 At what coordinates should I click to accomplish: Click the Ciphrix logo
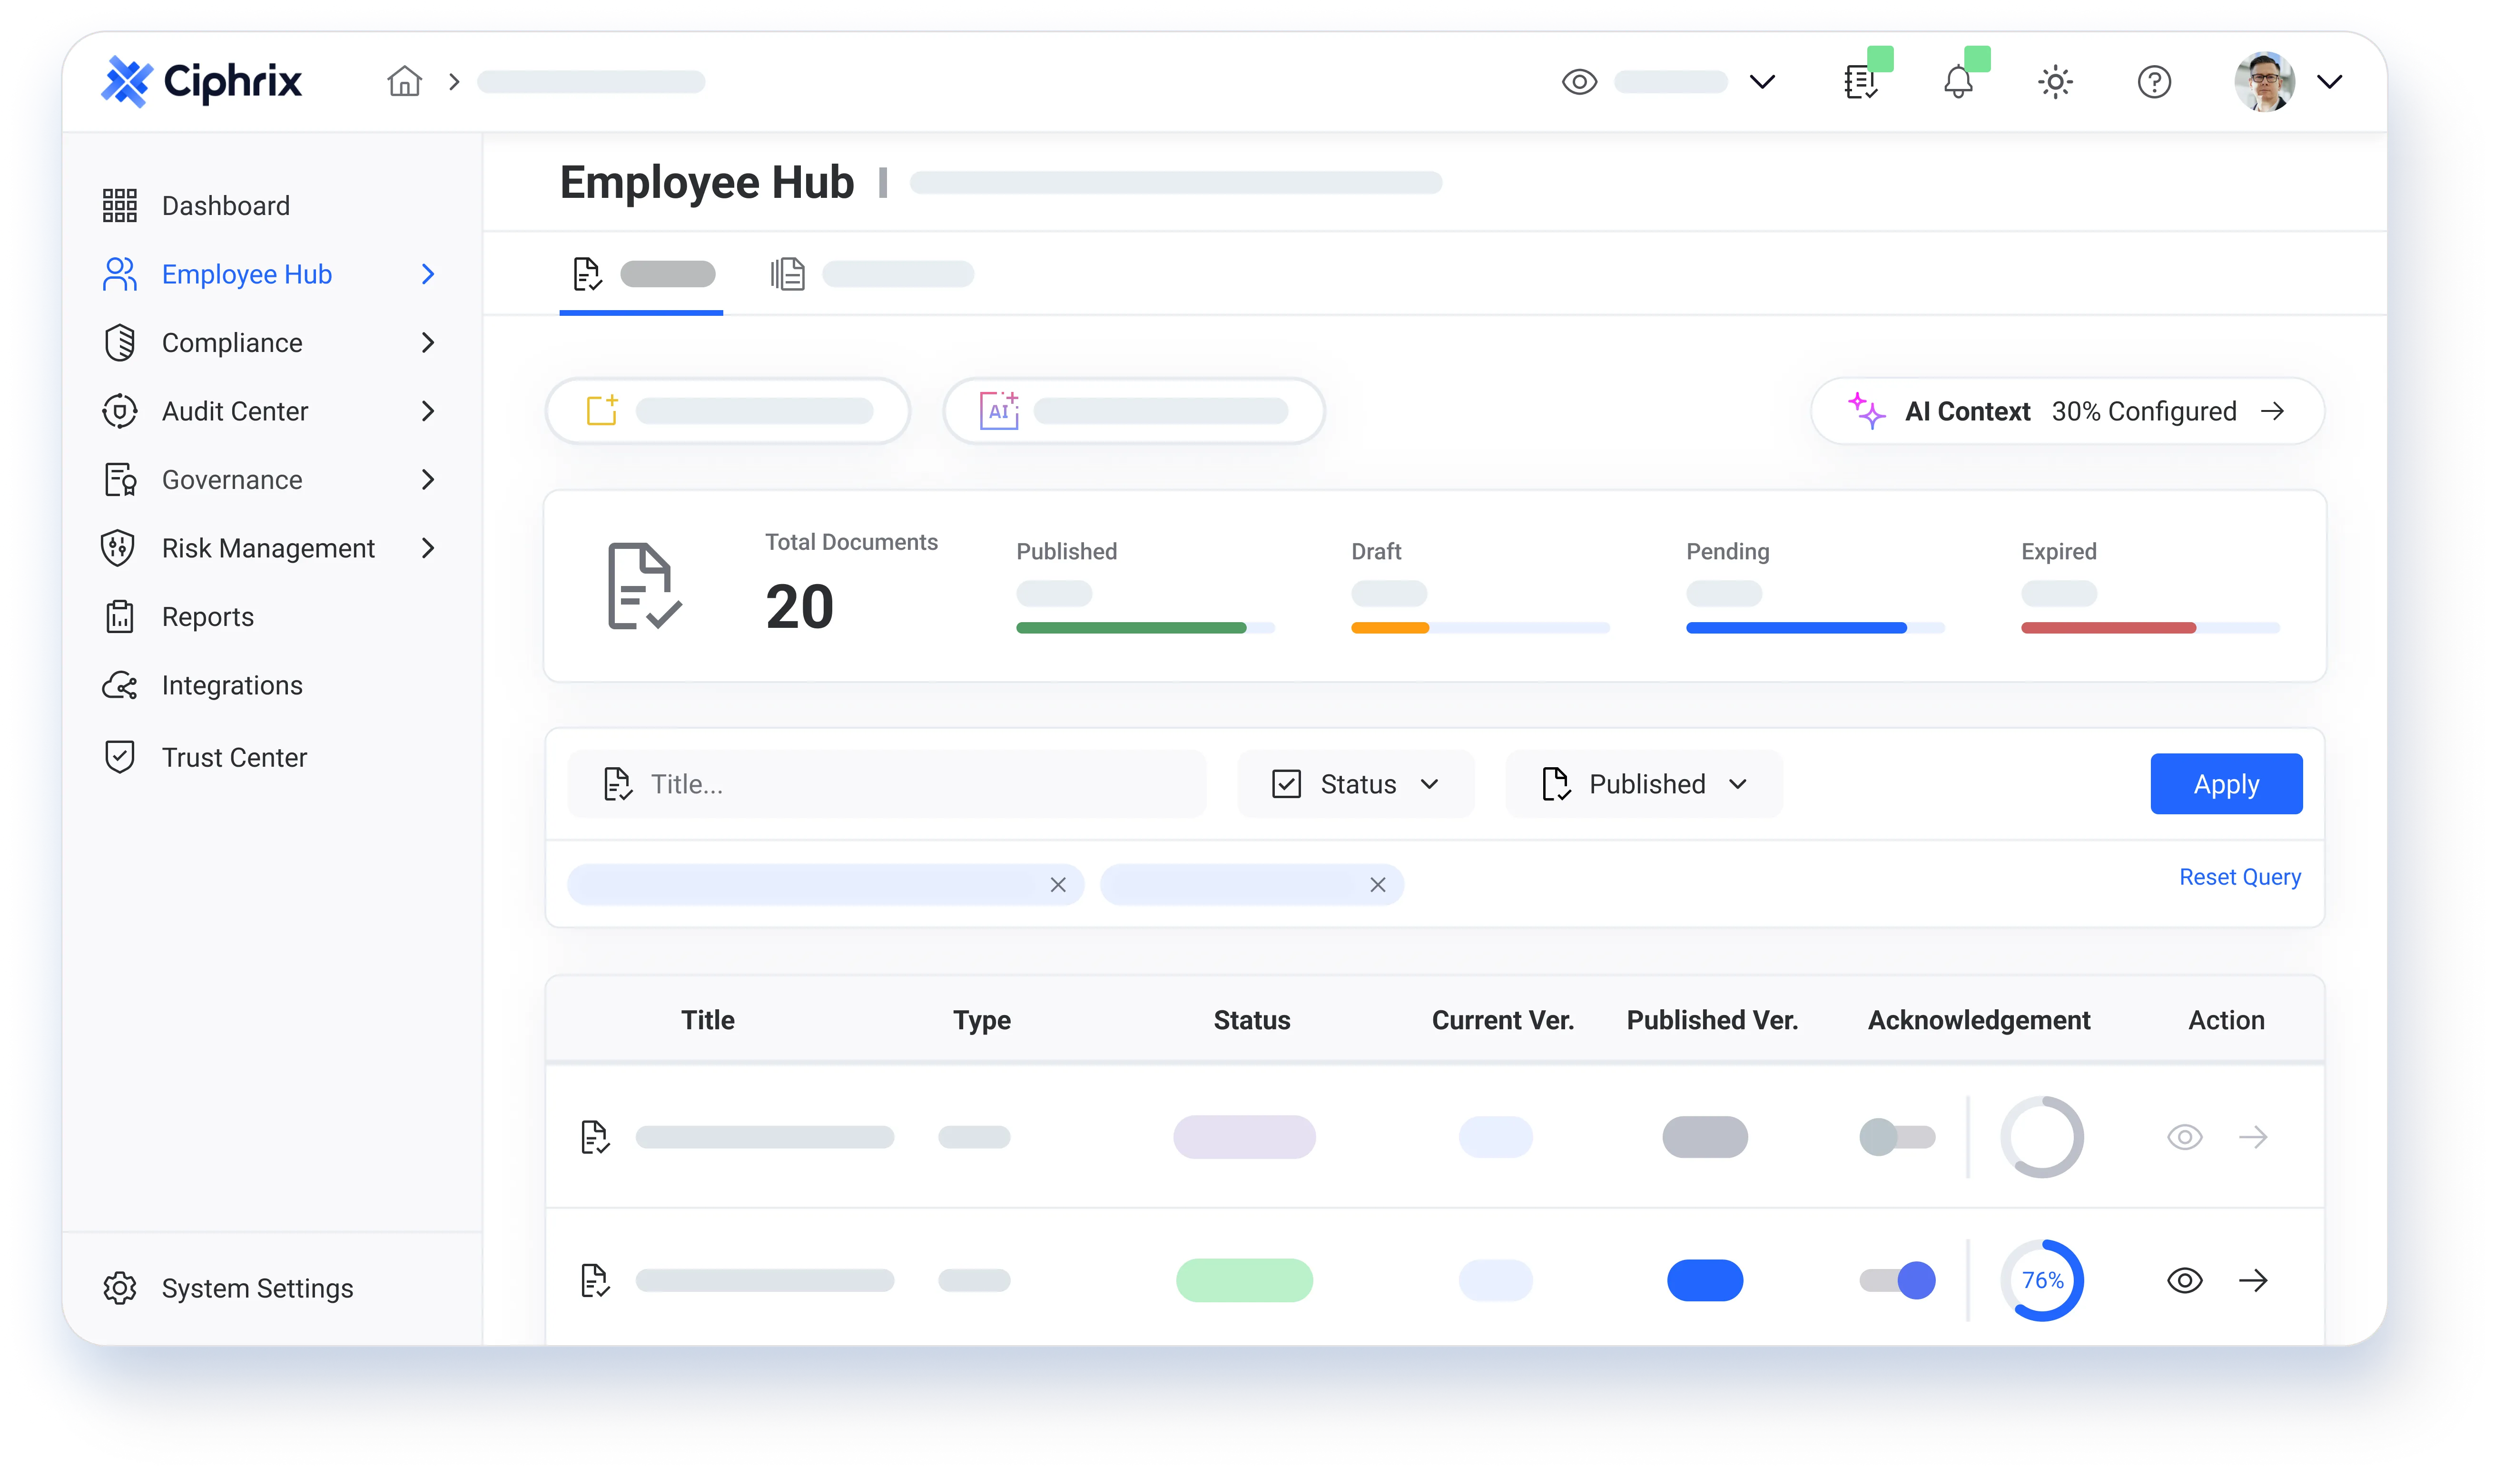tap(201, 81)
